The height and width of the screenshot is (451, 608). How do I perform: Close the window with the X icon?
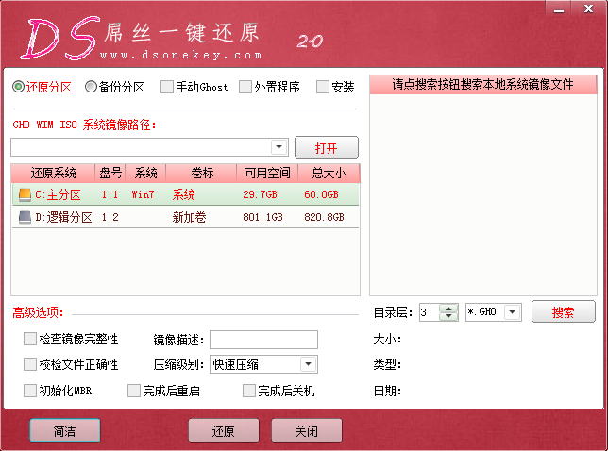click(x=588, y=8)
